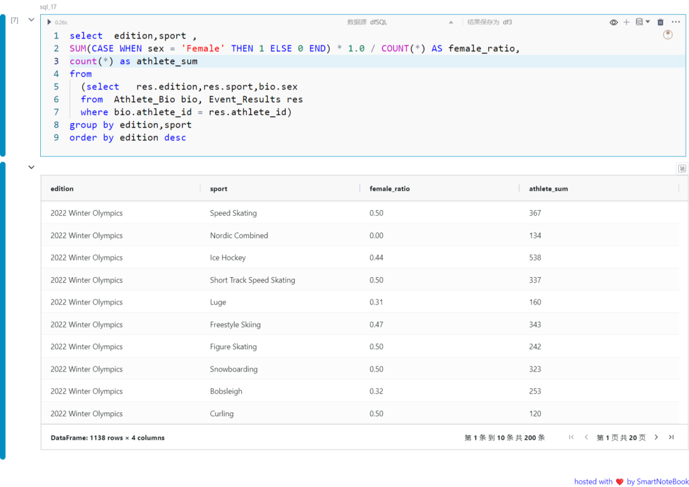Jump to the last results page
The width and height of the screenshot is (689, 487).
click(x=671, y=437)
